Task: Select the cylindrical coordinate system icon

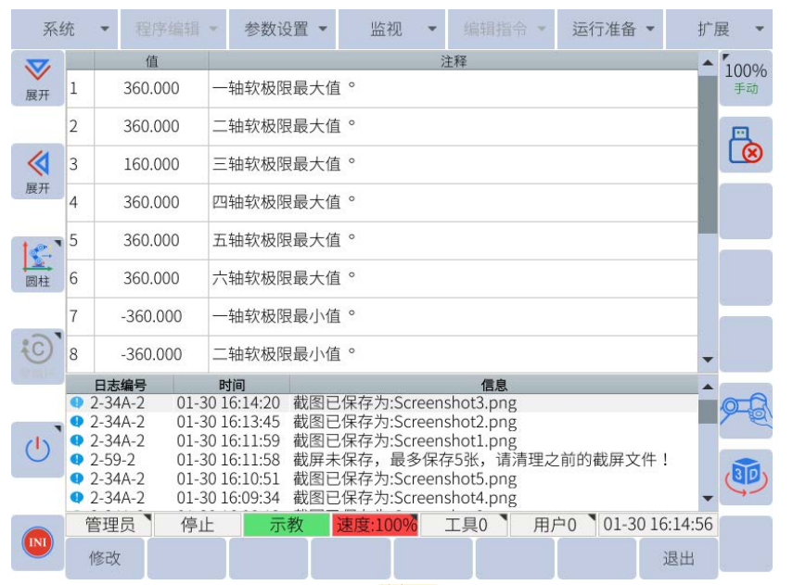Action: 37,264
